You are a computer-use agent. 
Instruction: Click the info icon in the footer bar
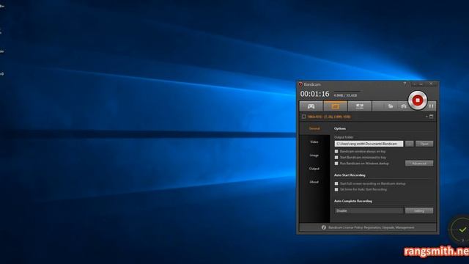pos(324,227)
